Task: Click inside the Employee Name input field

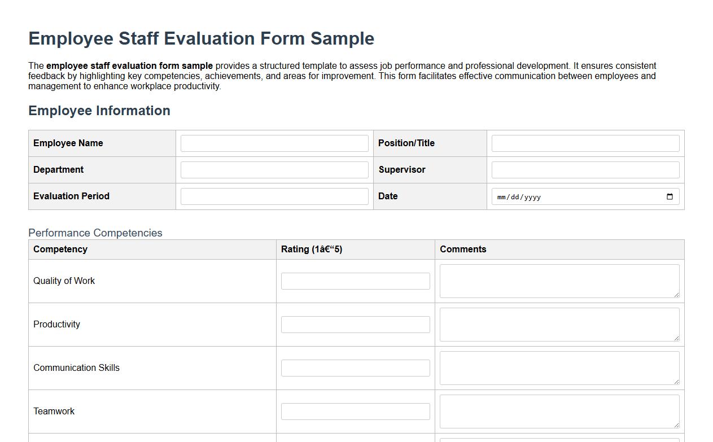Action: coord(274,143)
